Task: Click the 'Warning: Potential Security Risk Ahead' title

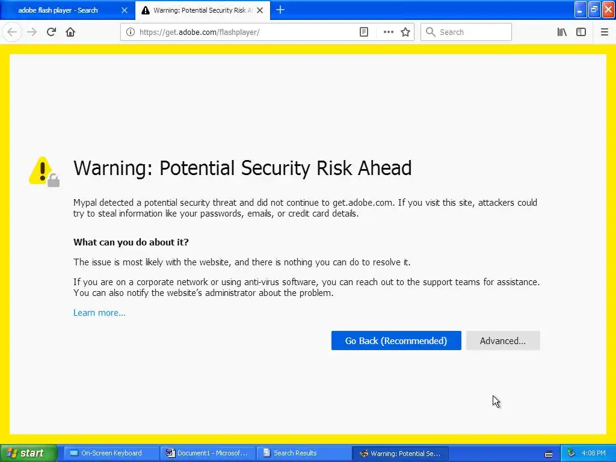Action: pos(242,168)
